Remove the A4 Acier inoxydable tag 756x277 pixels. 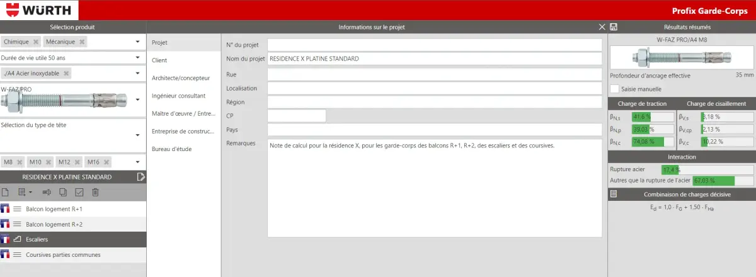coord(67,73)
